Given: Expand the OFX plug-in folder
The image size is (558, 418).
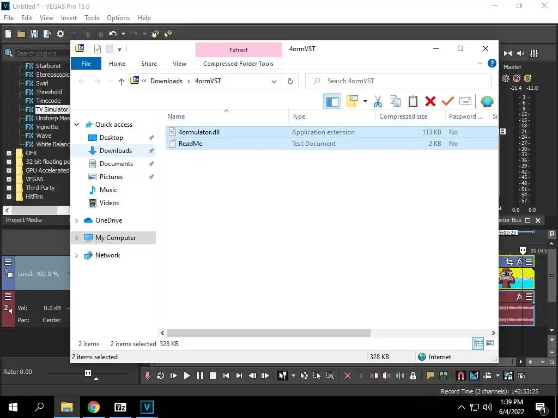Looking at the screenshot, I should (x=9, y=153).
